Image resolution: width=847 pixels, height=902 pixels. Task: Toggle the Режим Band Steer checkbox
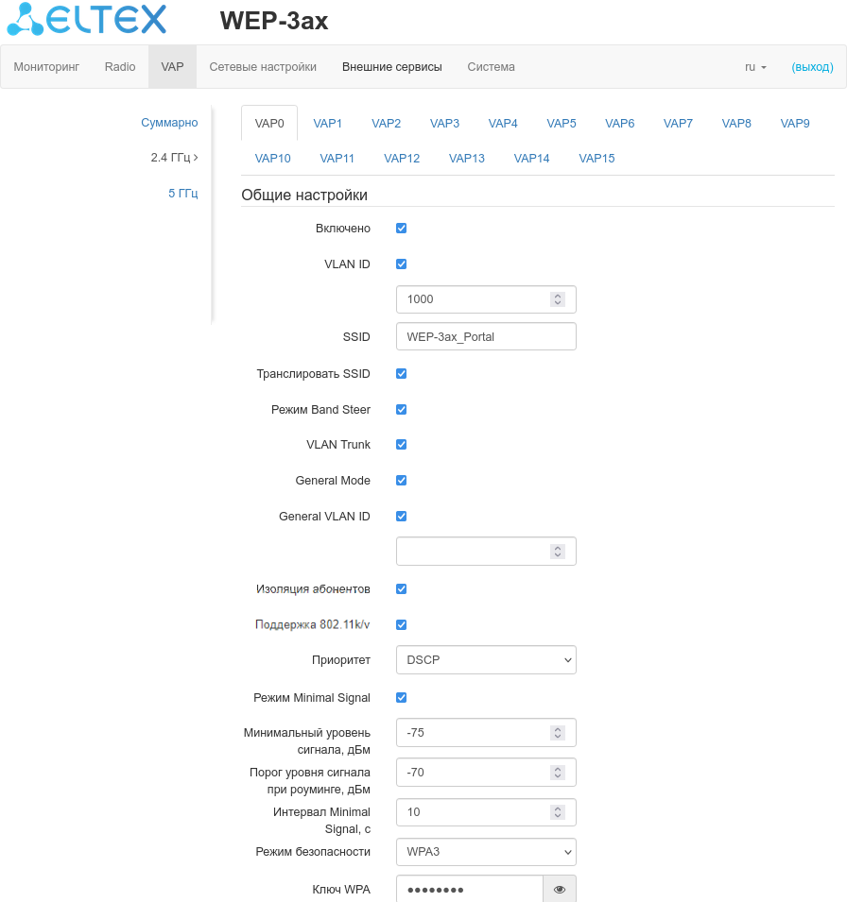(x=401, y=410)
